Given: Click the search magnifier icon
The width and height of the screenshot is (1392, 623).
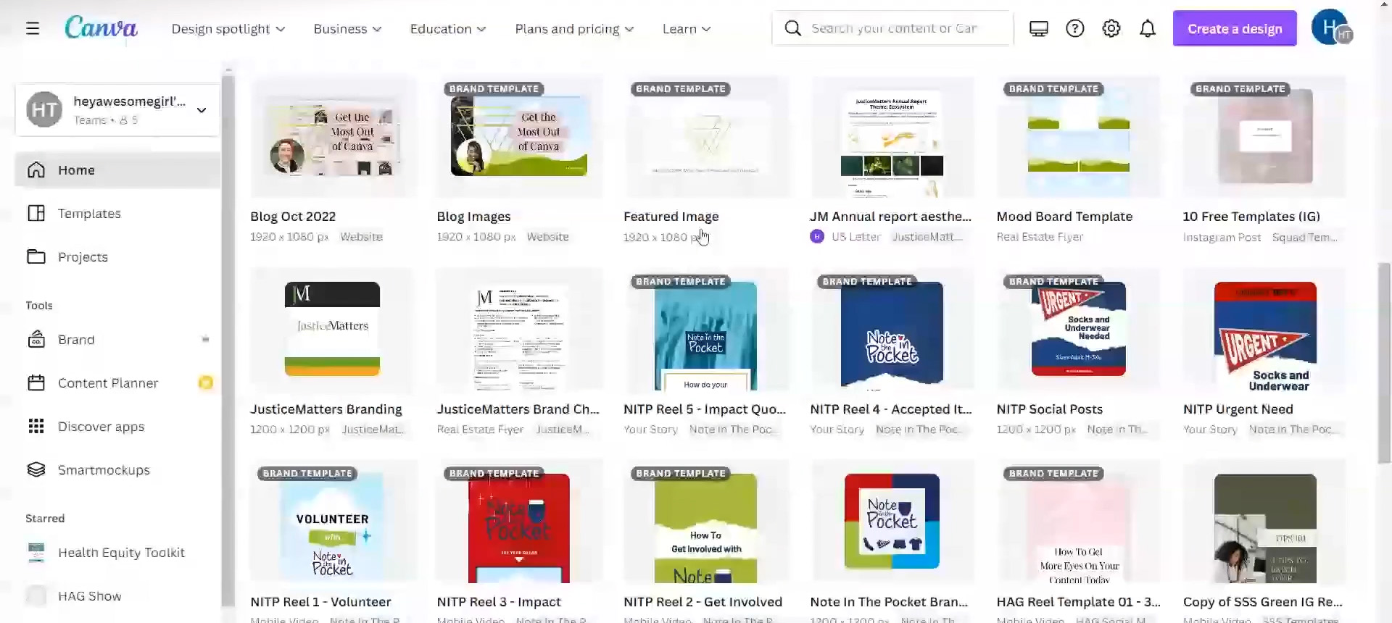Looking at the screenshot, I should pyautogui.click(x=793, y=28).
